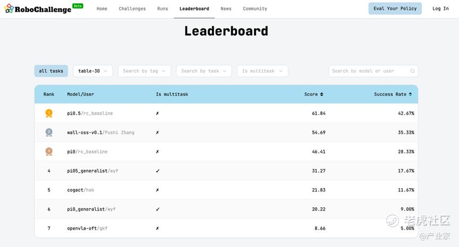The image size is (459, 247).
Task: Open the table-30 dropdown
Action: (x=93, y=70)
